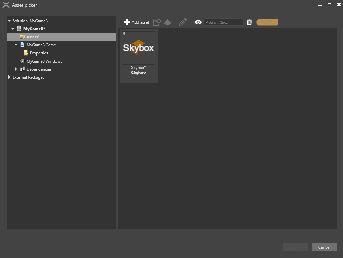Click the pencil edit icon in the toolbar
343x258 pixels.
[183, 22]
